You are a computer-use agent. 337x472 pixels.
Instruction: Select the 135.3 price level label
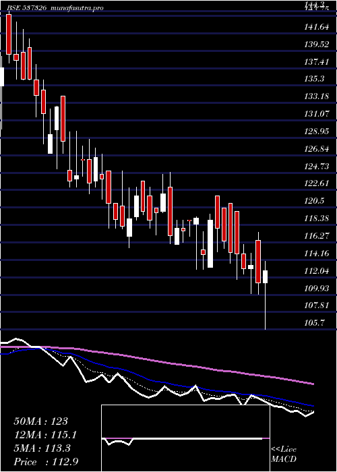pyautogui.click(x=314, y=79)
